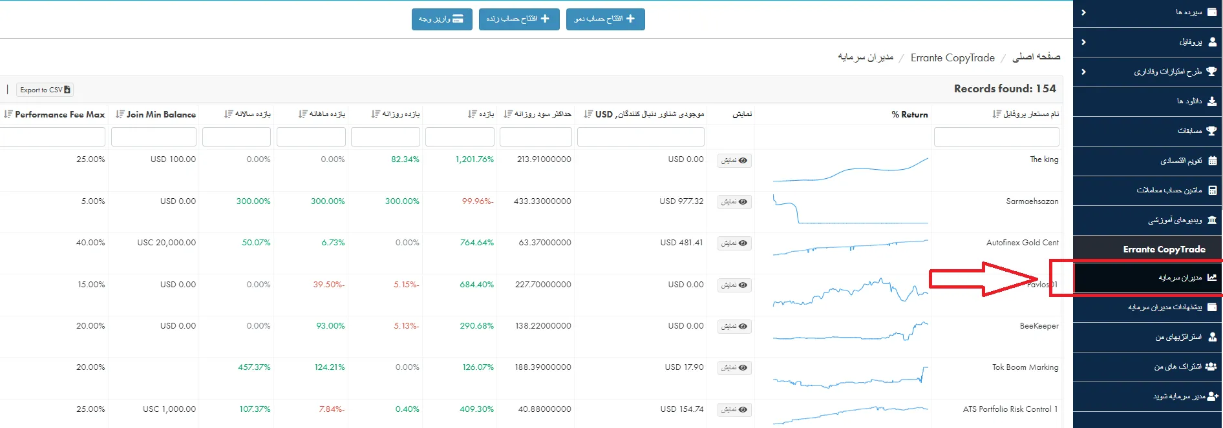1223x428 pixels.
Task: Click the calculator icon for ماشین حساب معاملات
Action: click(x=1212, y=190)
